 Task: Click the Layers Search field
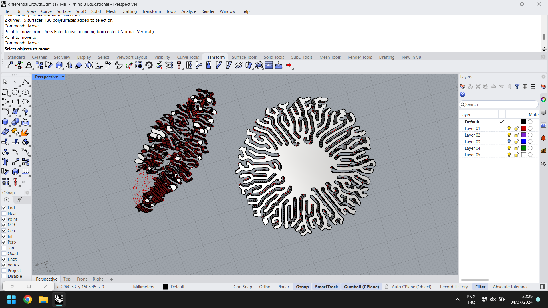pyautogui.click(x=498, y=104)
